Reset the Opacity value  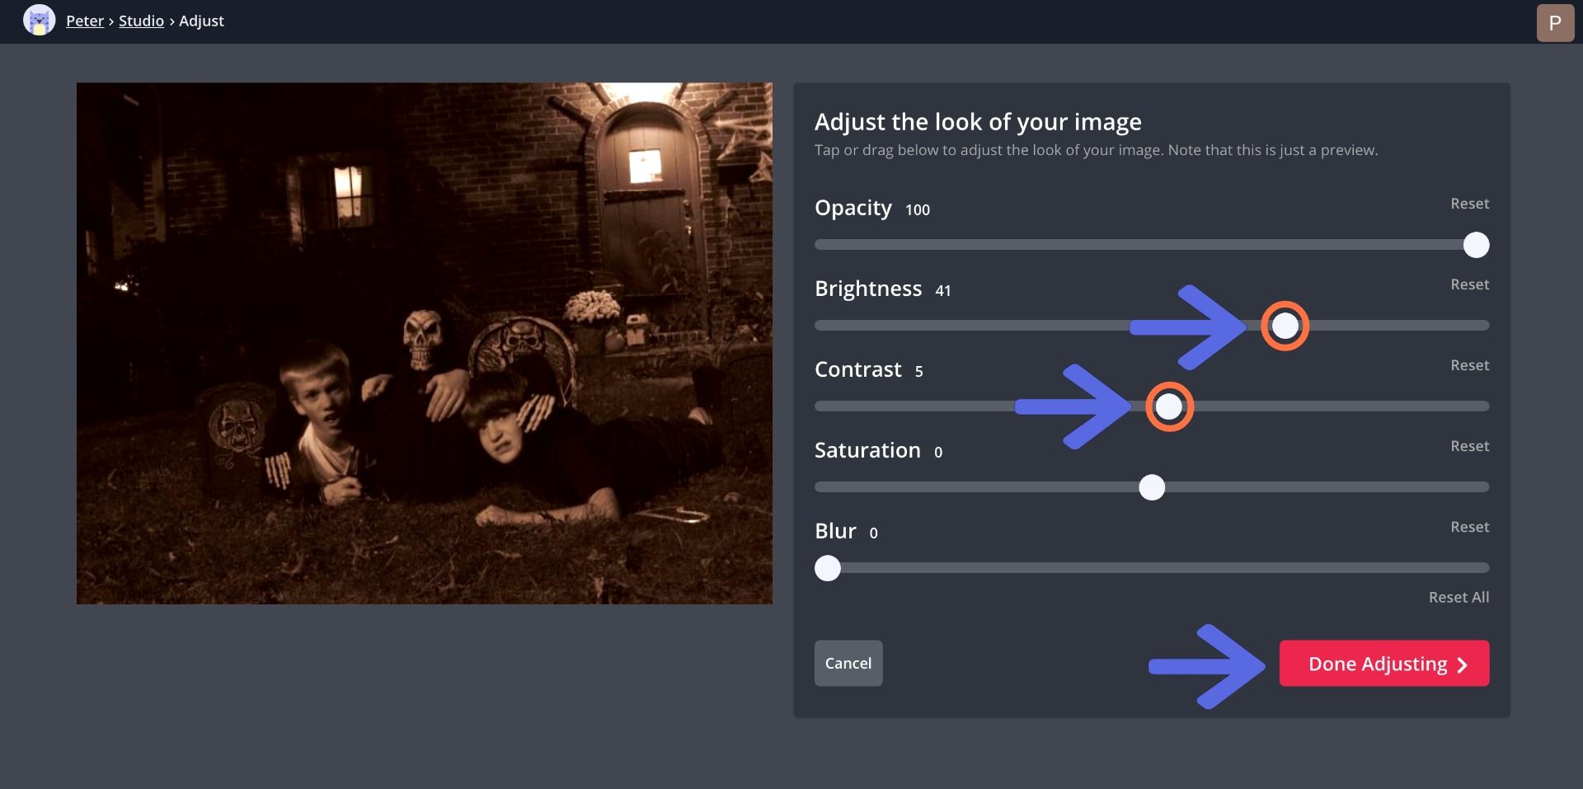point(1469,204)
